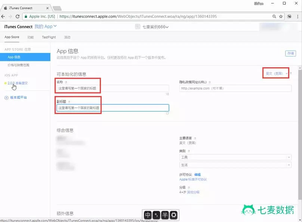Open the Apple 标准许可协议 link

(193, 179)
